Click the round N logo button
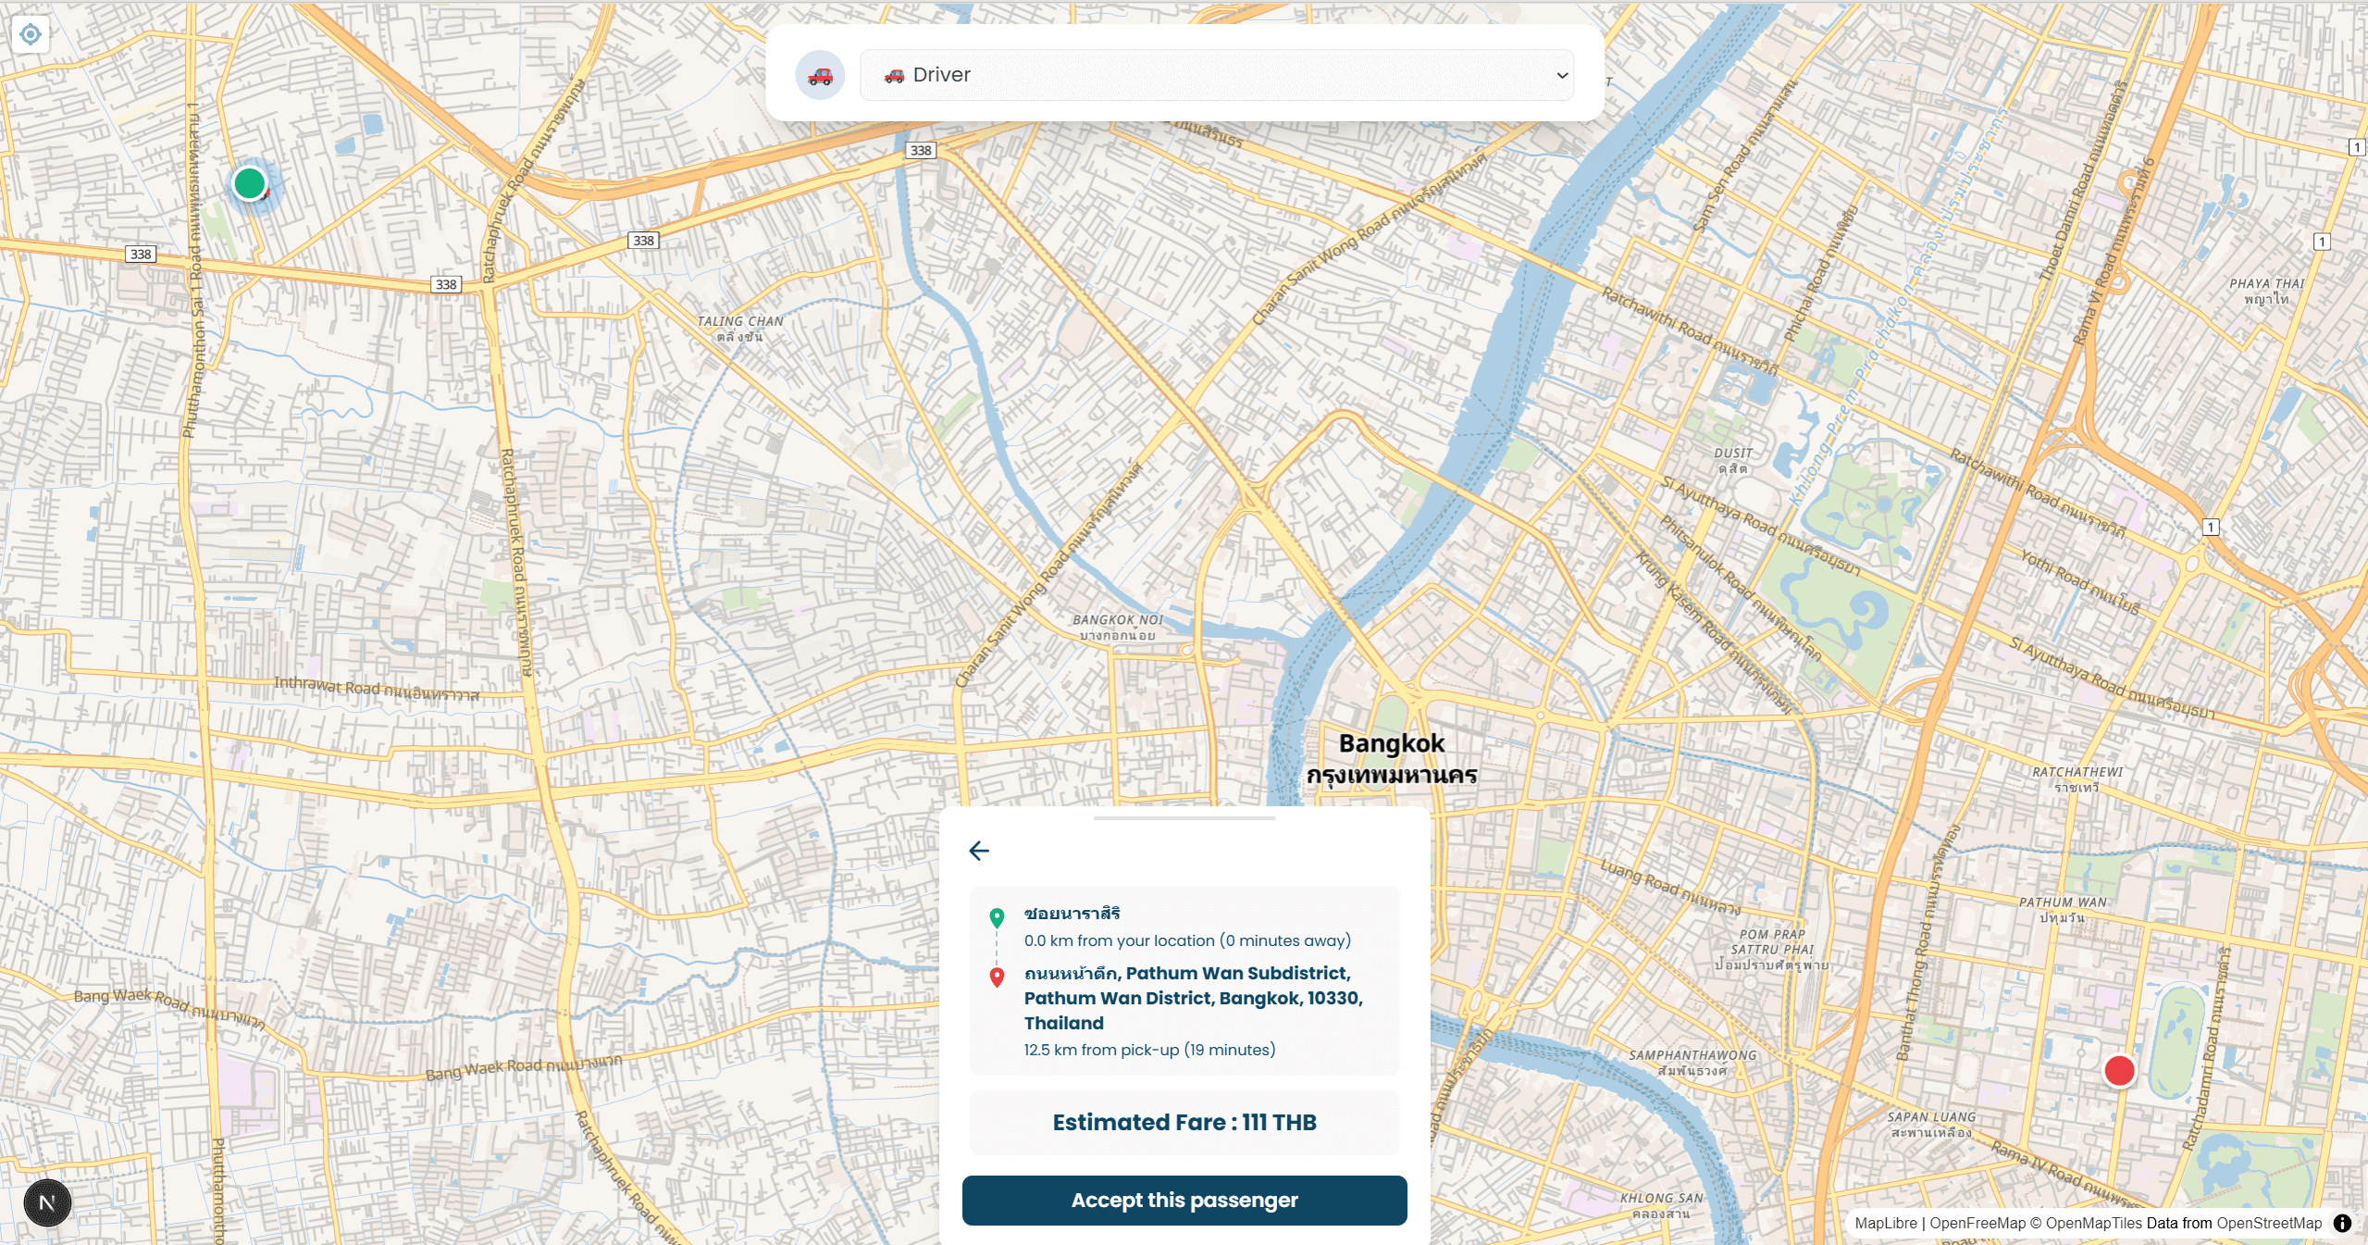The width and height of the screenshot is (2368, 1245). 47,1202
